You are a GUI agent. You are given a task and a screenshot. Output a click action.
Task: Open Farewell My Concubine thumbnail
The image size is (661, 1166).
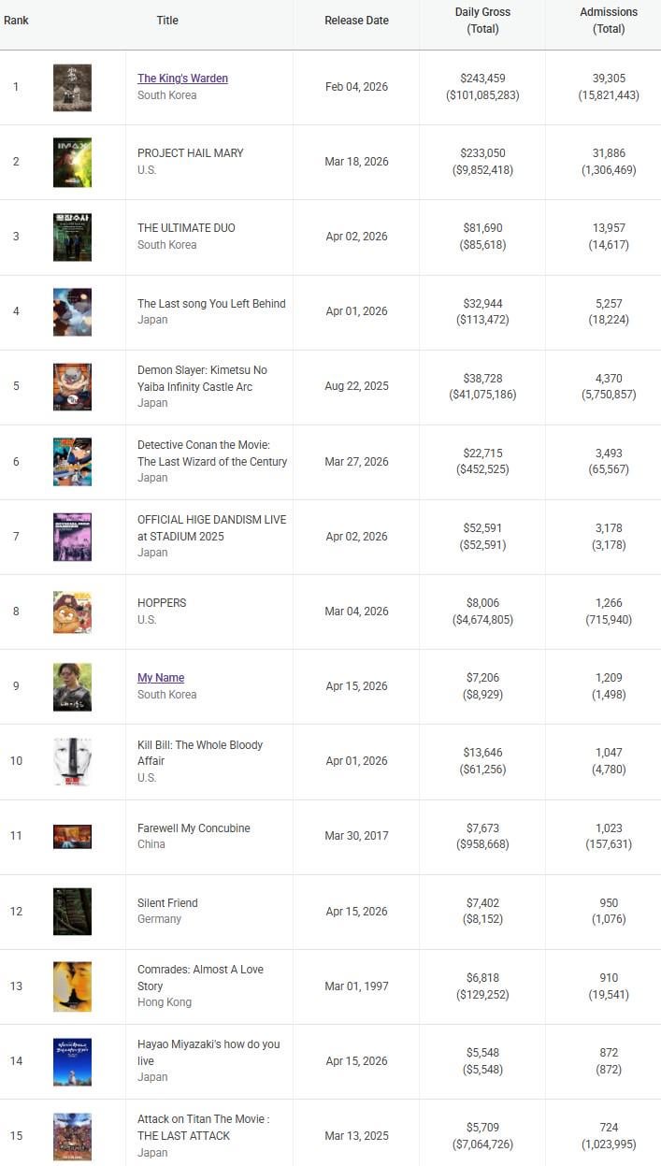(72, 836)
